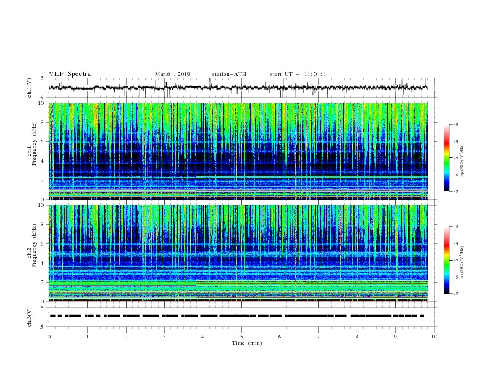Click the 'station=ATH' label
The width and height of the screenshot is (489, 378).
pyautogui.click(x=229, y=74)
